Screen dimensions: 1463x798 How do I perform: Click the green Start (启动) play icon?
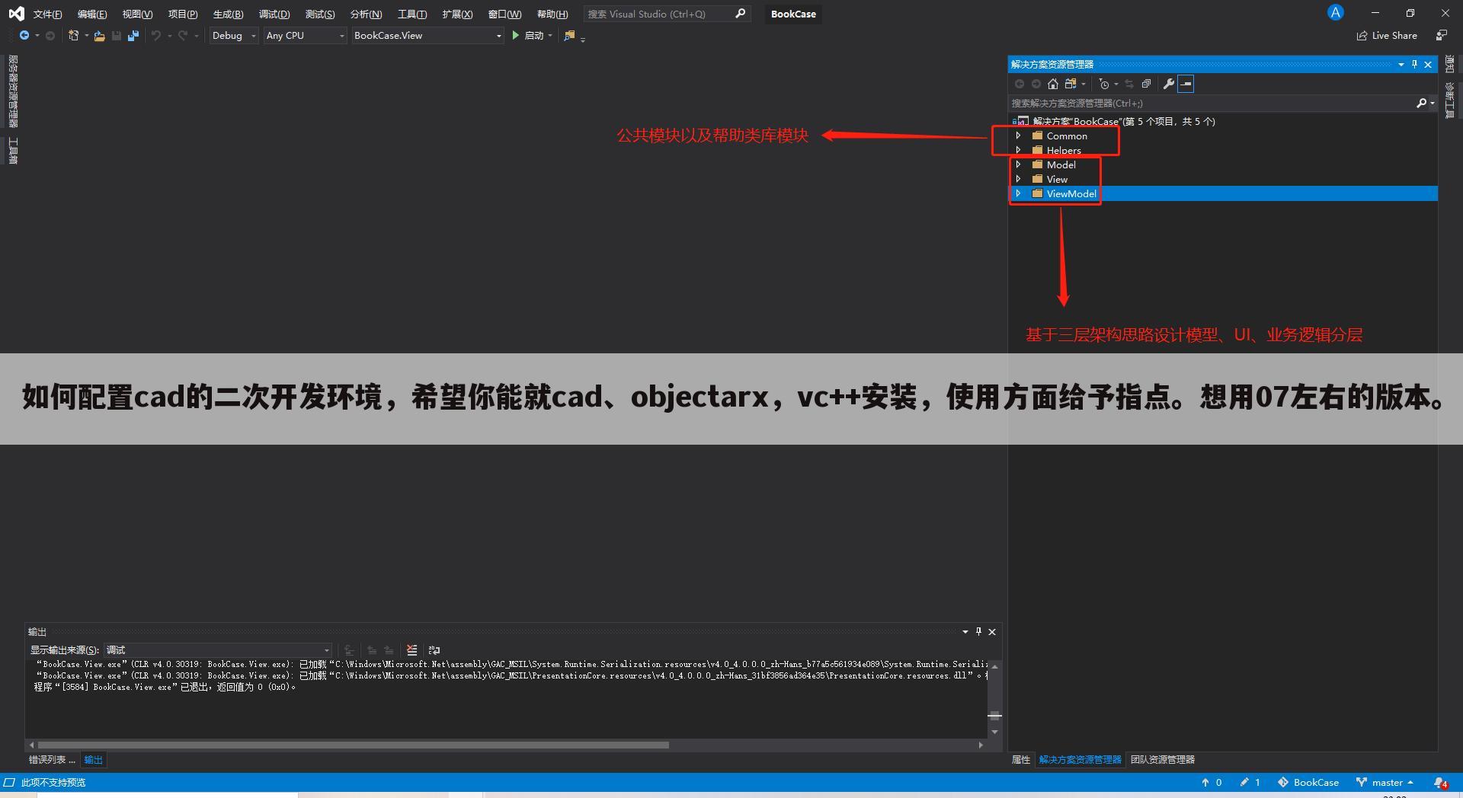tap(516, 36)
